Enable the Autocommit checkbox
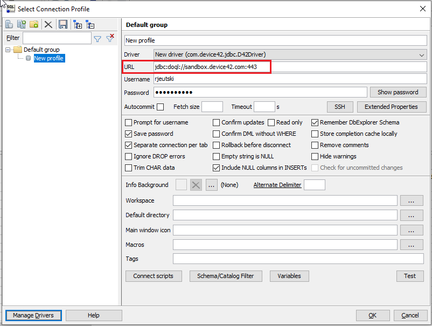Screen dimensions: 432x326 [x=161, y=107]
